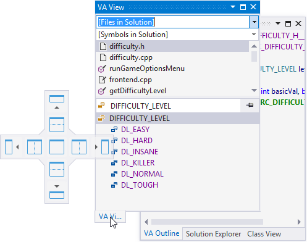Click the dock-above split guide icon

click(x=57, y=125)
